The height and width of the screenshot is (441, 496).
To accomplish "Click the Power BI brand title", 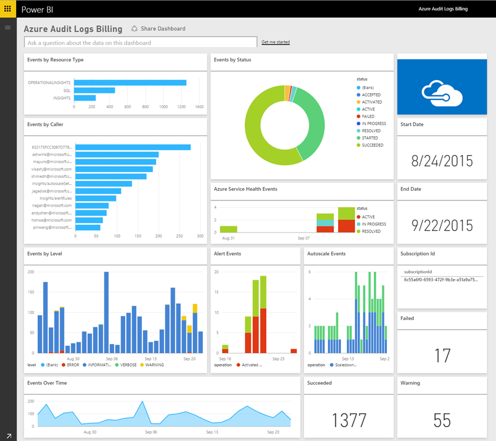I will click(37, 10).
